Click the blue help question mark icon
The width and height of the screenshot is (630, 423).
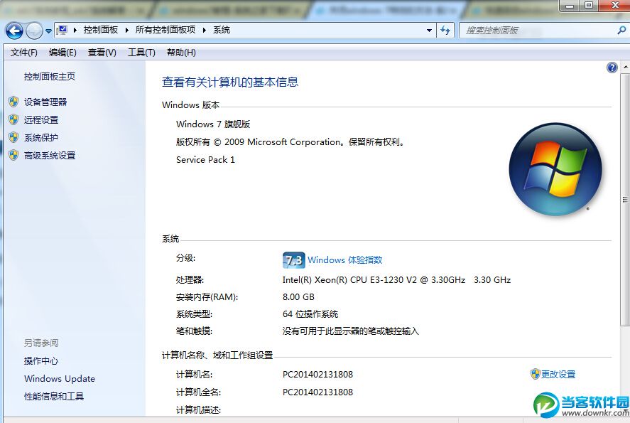coord(612,68)
